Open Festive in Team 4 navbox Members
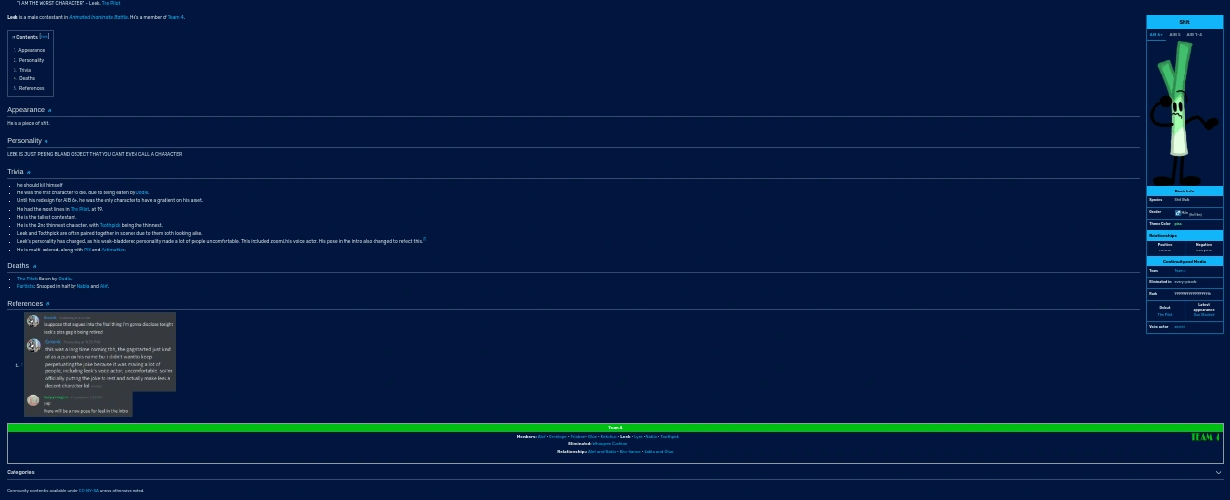 578,437
